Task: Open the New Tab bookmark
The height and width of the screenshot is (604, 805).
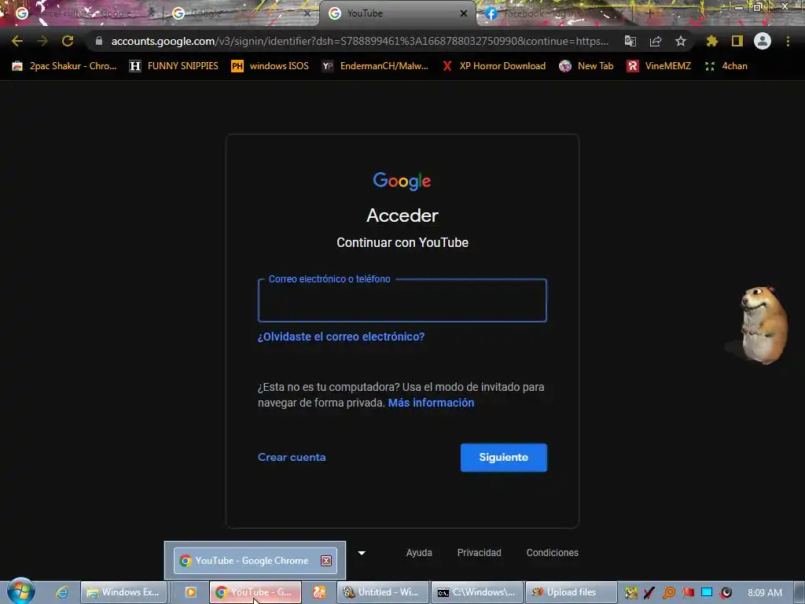Action: point(586,66)
